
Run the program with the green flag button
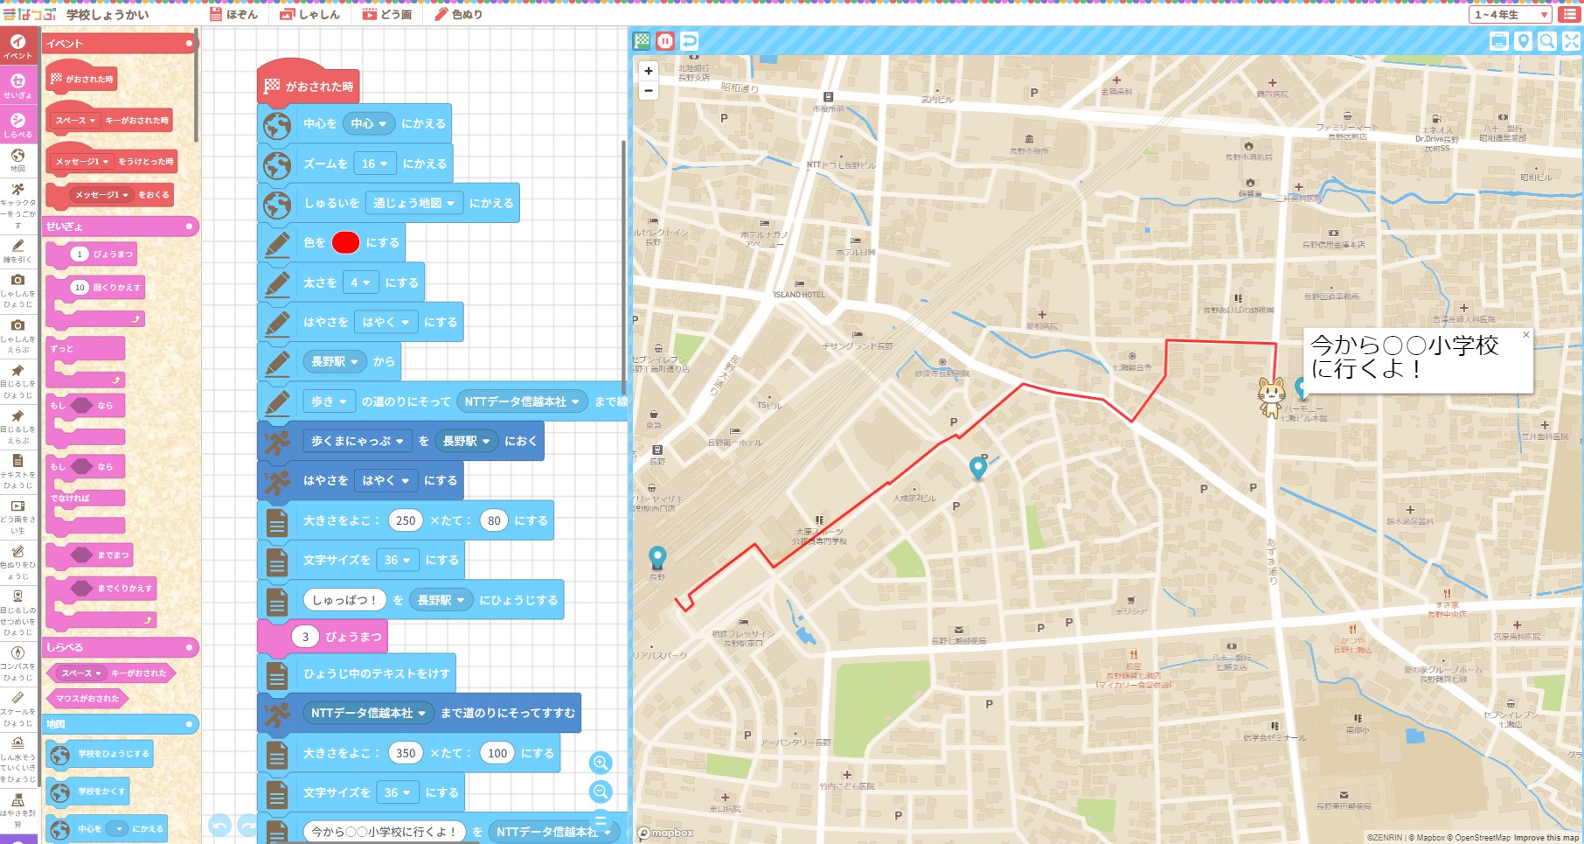point(643,41)
